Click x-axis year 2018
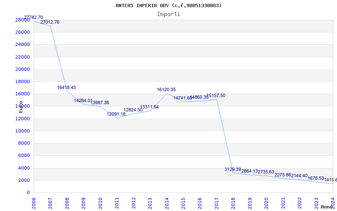Viewport: 337px width, 211px height. [x=233, y=203]
